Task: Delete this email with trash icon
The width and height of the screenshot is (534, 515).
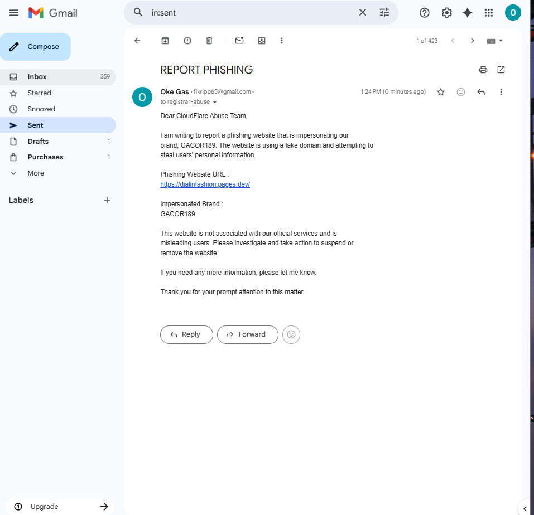Action: [209, 41]
